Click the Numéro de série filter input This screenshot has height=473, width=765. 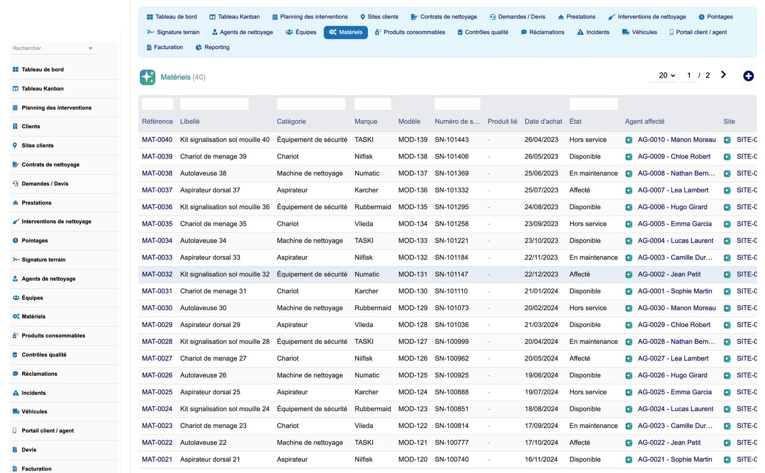coord(457,104)
